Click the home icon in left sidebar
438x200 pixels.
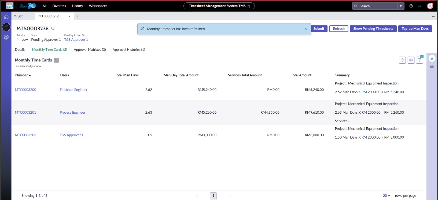coord(6,17)
